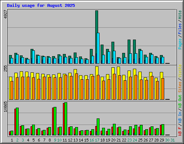Click green day label 17 on the x-axis

(x=97, y=140)
